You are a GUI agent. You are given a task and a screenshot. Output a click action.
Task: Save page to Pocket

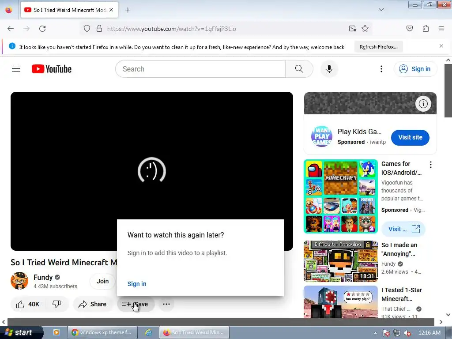409,28
